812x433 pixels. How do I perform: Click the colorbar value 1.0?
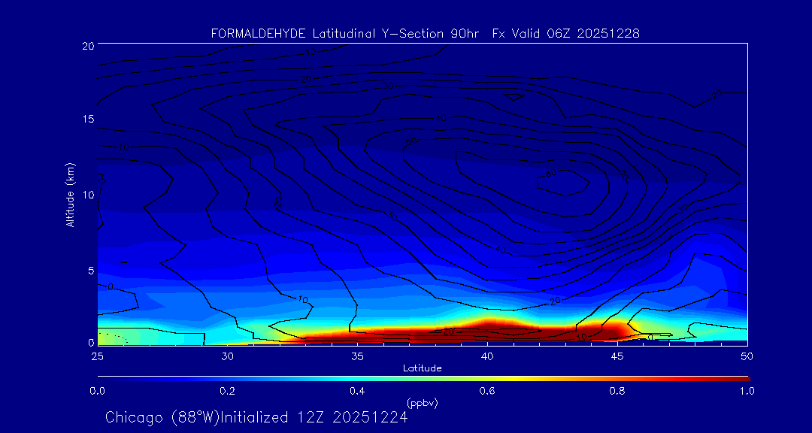[x=747, y=391]
